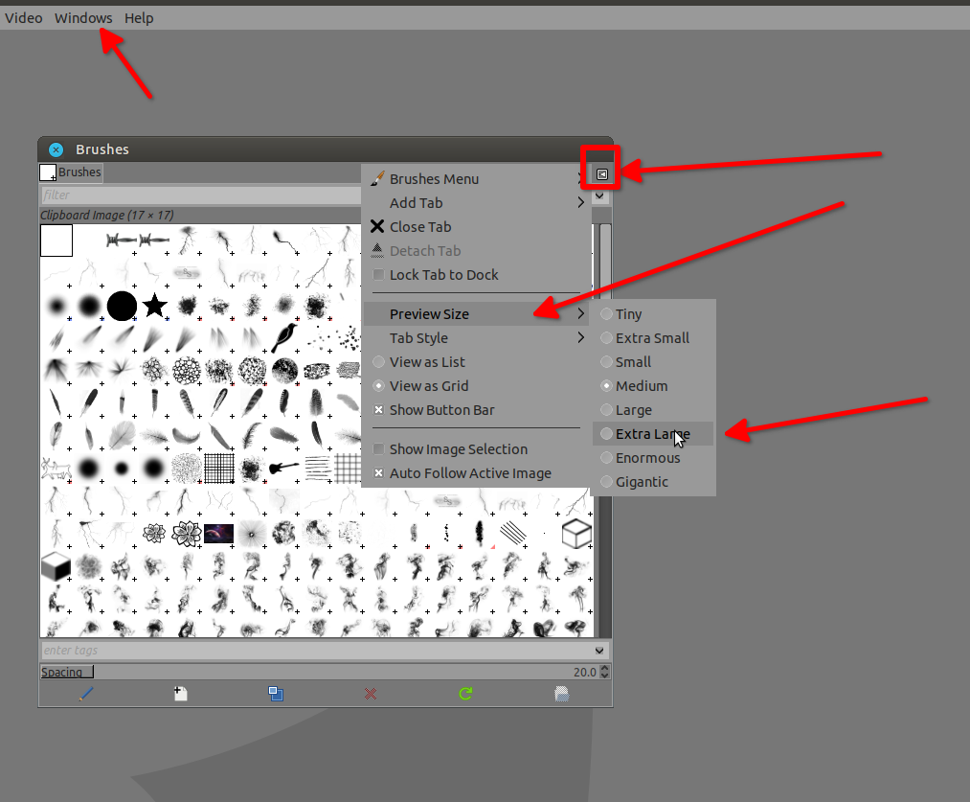Select Extra Large preview size
This screenshot has height=802, width=970.
tap(653, 434)
